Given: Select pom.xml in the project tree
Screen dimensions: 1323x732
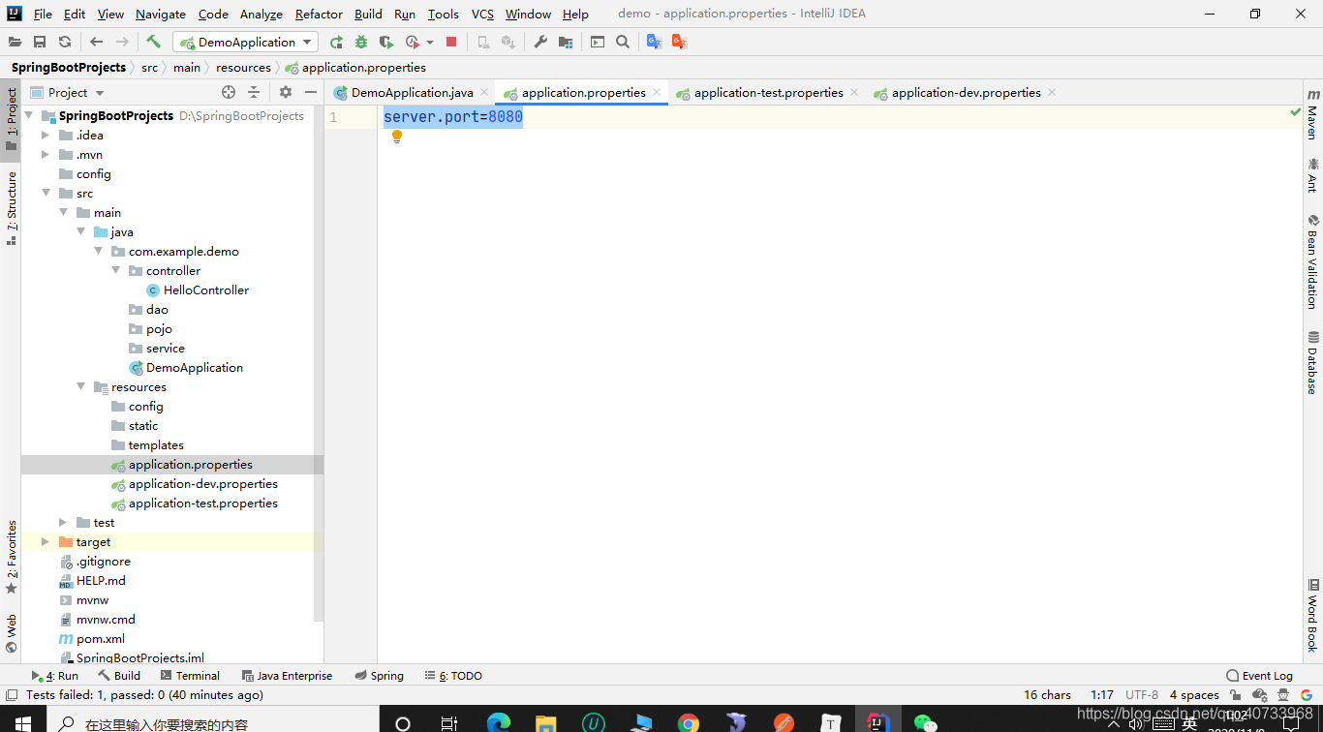Looking at the screenshot, I should tap(101, 638).
